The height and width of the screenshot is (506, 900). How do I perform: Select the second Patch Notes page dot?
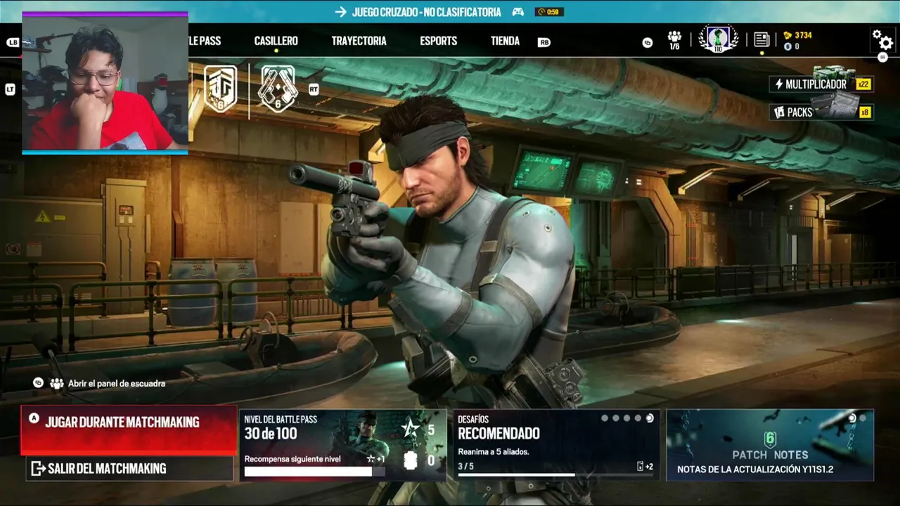(x=864, y=418)
